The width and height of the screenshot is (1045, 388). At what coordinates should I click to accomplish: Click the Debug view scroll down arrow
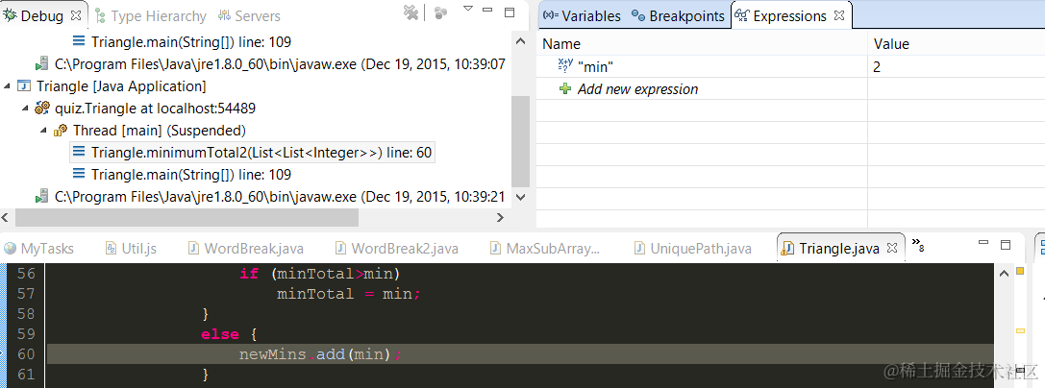pos(521,198)
